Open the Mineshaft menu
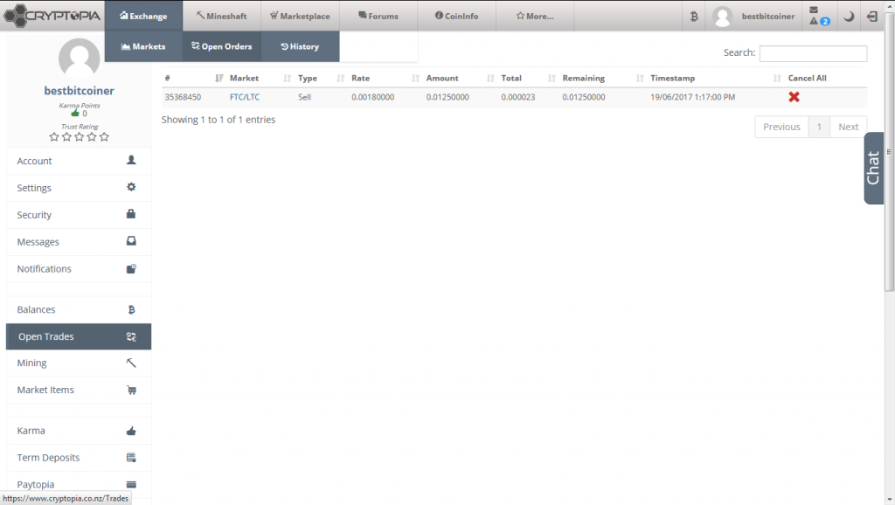This screenshot has height=505, width=895. (x=221, y=16)
